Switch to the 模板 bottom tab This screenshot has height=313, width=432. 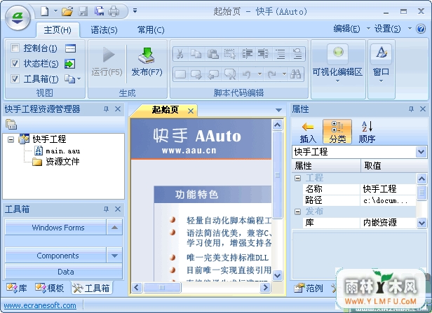point(50,288)
